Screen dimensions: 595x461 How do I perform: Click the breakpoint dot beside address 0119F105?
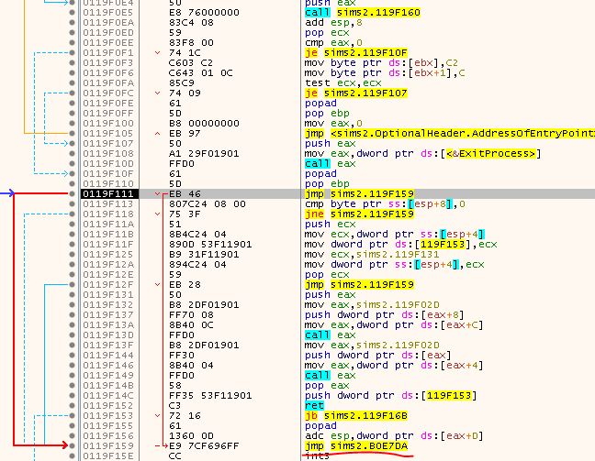tap(73, 133)
